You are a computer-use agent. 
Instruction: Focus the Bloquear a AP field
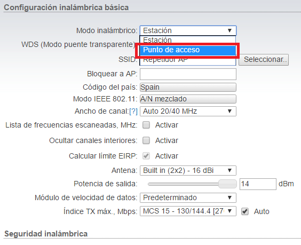click(x=188, y=74)
